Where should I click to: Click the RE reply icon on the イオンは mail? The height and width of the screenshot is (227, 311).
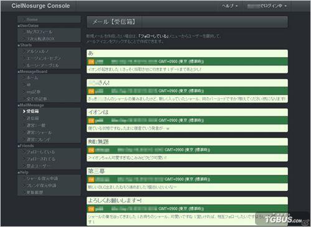click(x=91, y=121)
